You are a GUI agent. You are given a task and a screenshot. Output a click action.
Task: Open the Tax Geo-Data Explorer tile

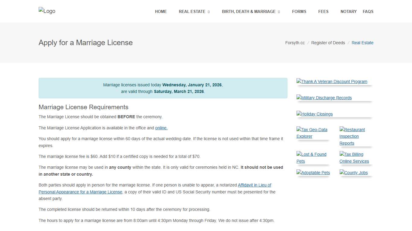[x=312, y=133]
